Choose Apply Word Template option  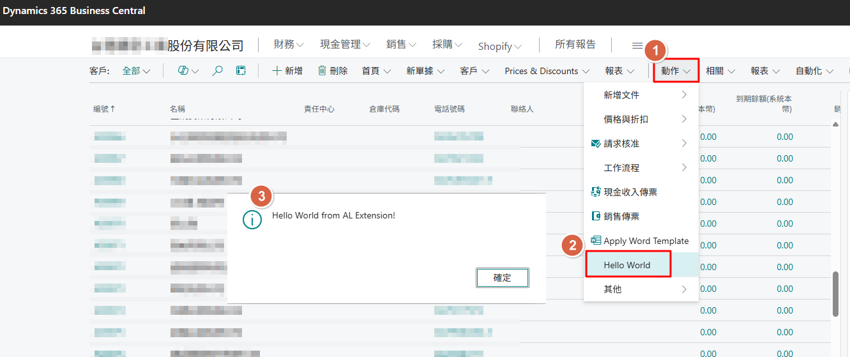tap(646, 241)
